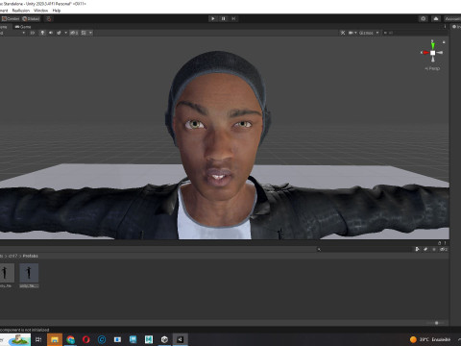Viewport: 461px width, 346px height.
Task: Open the Inspector tab
Action: [456, 27]
